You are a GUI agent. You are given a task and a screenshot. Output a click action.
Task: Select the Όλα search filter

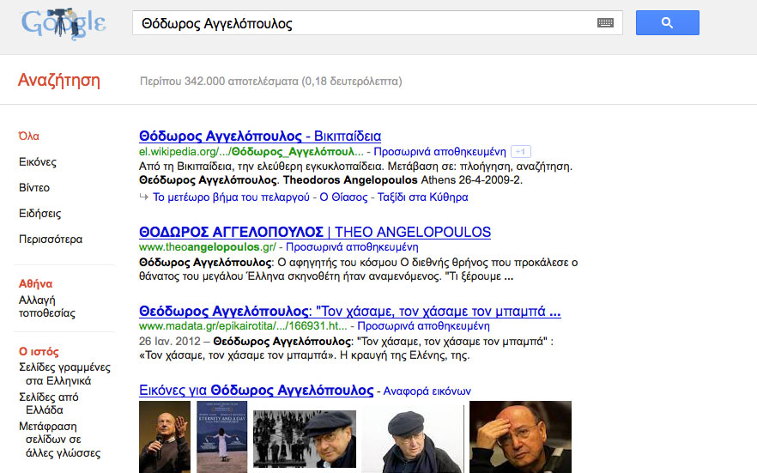[x=29, y=136]
